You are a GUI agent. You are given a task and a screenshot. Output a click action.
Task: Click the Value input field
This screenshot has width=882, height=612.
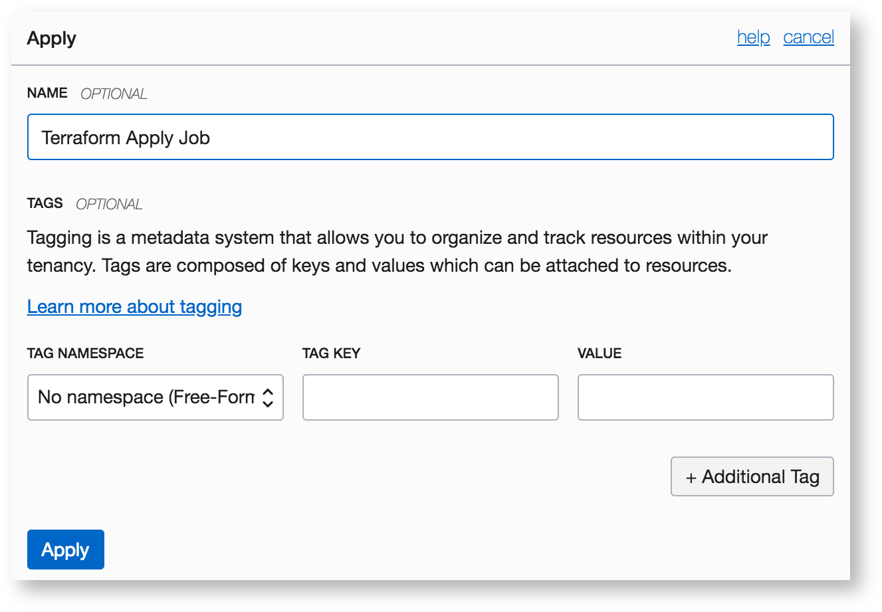tap(705, 397)
